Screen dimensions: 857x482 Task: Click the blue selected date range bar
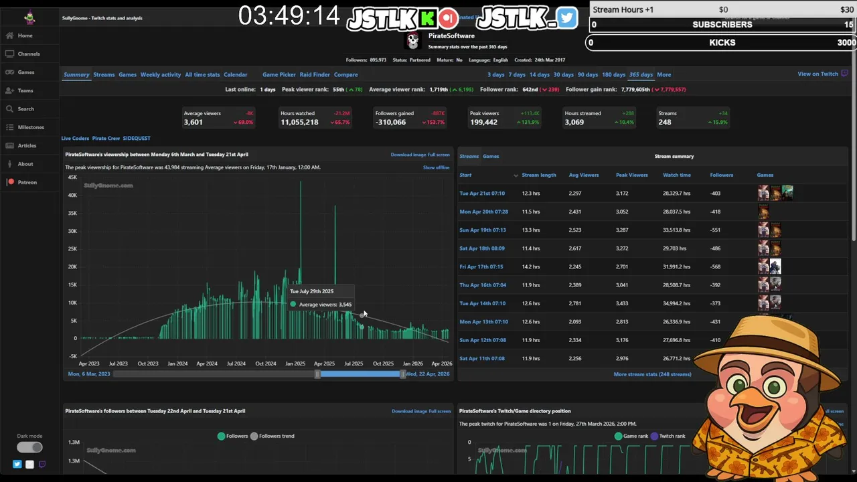(360, 374)
